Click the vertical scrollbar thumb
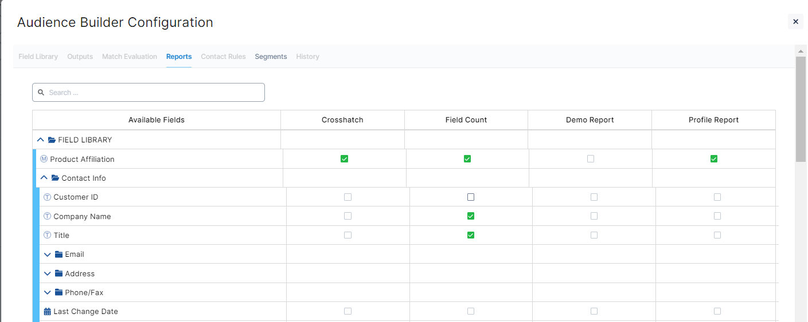Screen dimensions: 808x322 [x=801, y=109]
